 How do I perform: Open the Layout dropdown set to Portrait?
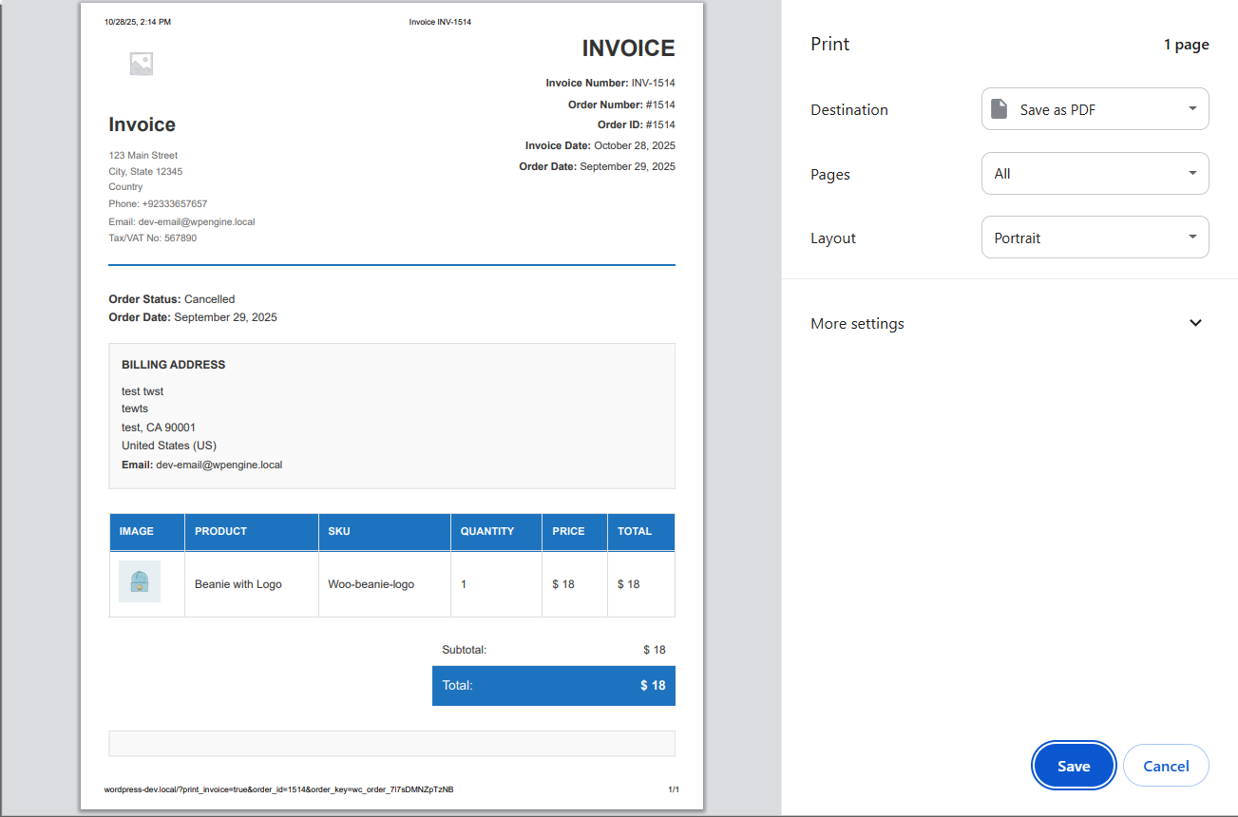(x=1095, y=237)
